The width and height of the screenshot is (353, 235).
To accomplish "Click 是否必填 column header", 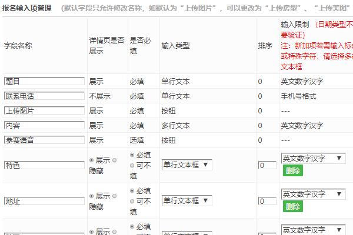I will [140, 46].
